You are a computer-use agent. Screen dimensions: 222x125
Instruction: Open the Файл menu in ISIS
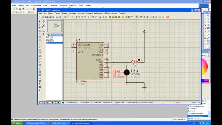[x=40, y=13]
